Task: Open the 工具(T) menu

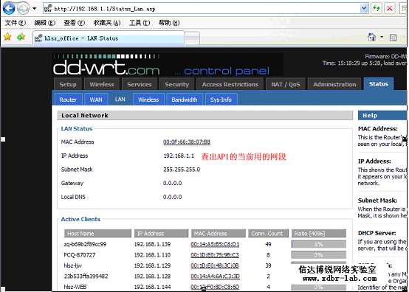Action: [x=140, y=23]
